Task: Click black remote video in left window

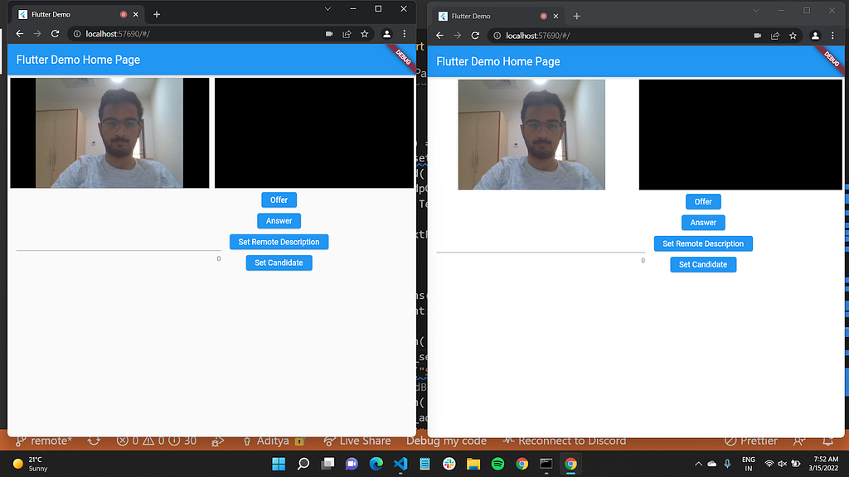Action: (314, 133)
